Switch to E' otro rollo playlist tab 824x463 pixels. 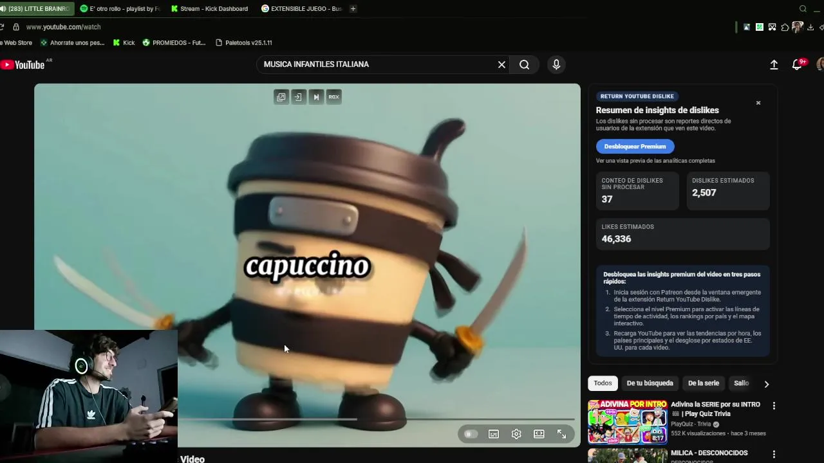click(x=120, y=9)
